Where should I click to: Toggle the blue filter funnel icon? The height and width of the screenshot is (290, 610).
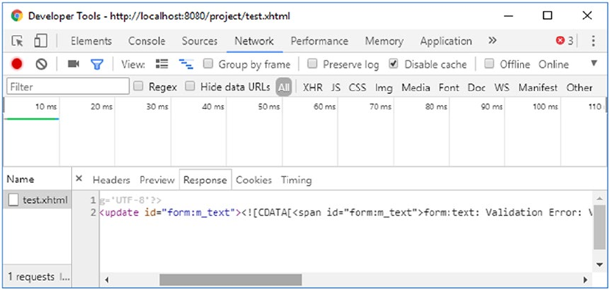pyautogui.click(x=96, y=65)
